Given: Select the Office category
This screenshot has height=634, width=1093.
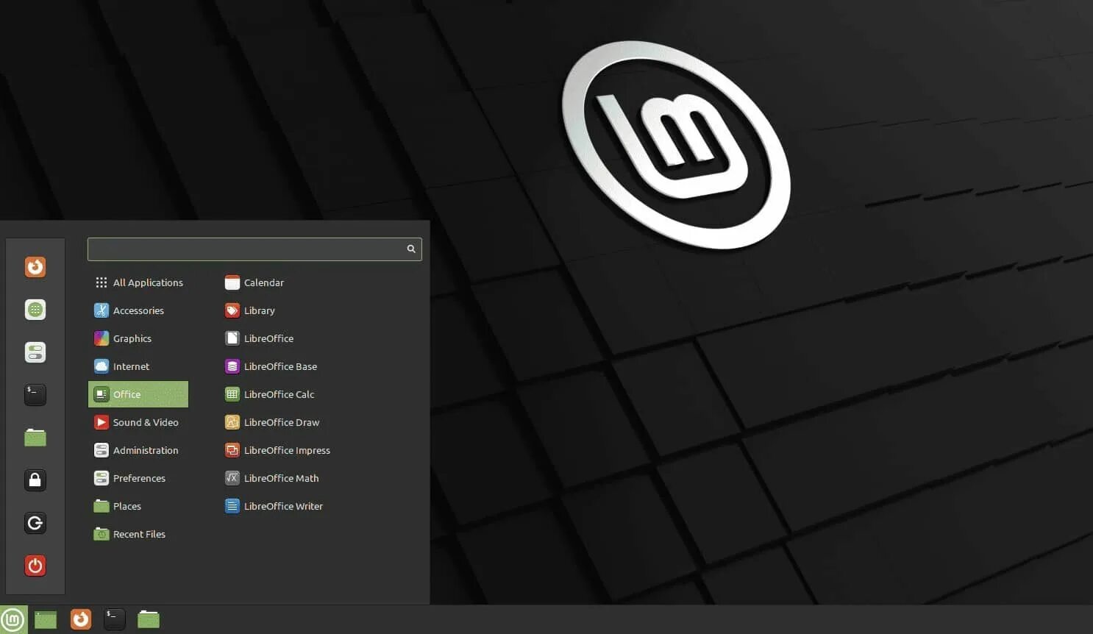Looking at the screenshot, I should tap(138, 394).
